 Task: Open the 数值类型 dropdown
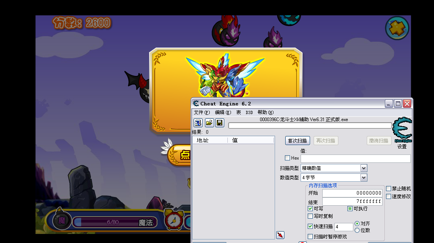pos(364,177)
